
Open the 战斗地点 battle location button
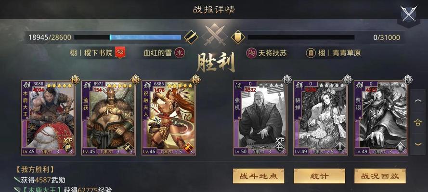[258, 176]
